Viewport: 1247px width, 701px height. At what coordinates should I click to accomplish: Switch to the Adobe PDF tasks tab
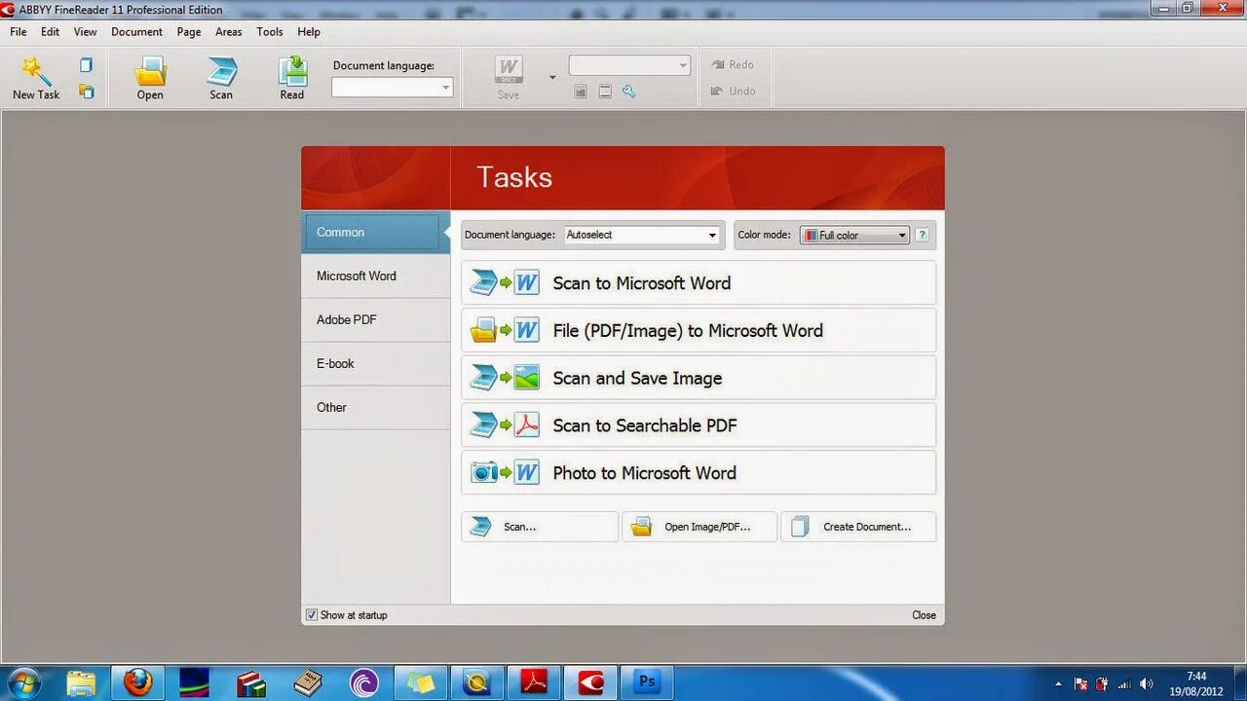[x=376, y=320]
